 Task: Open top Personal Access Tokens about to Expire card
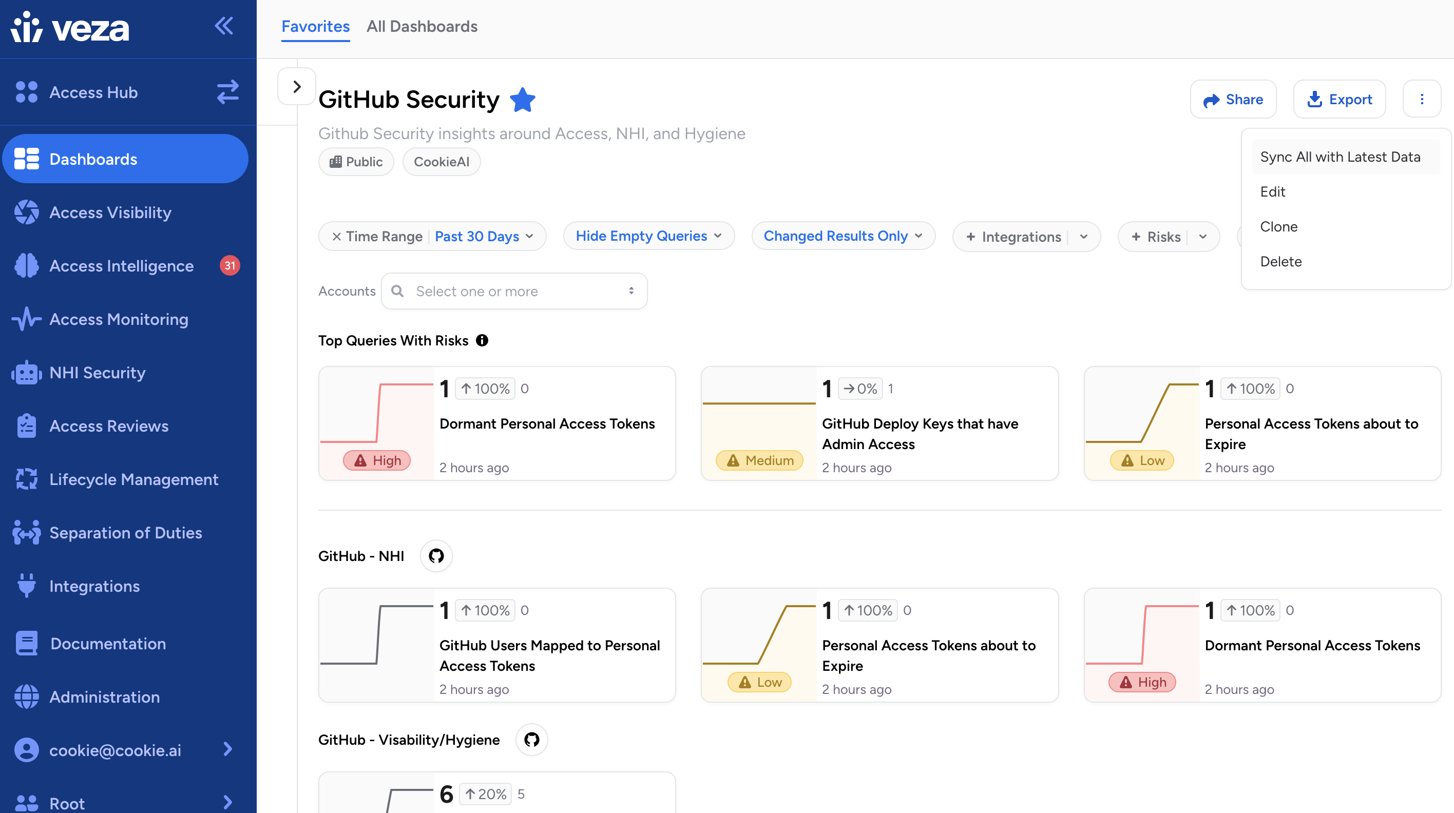[1262, 424]
